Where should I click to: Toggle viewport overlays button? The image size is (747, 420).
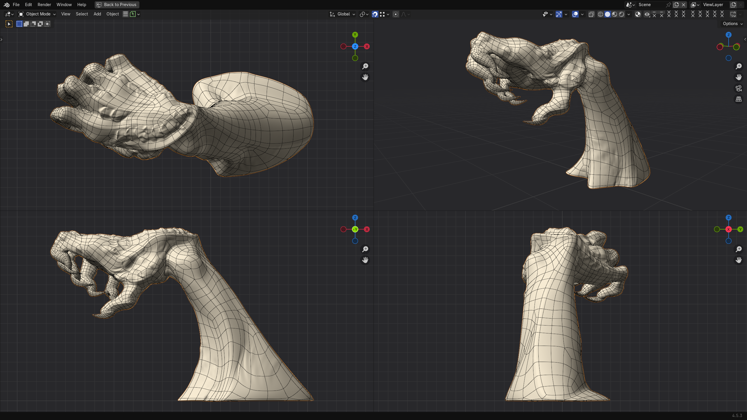575,14
